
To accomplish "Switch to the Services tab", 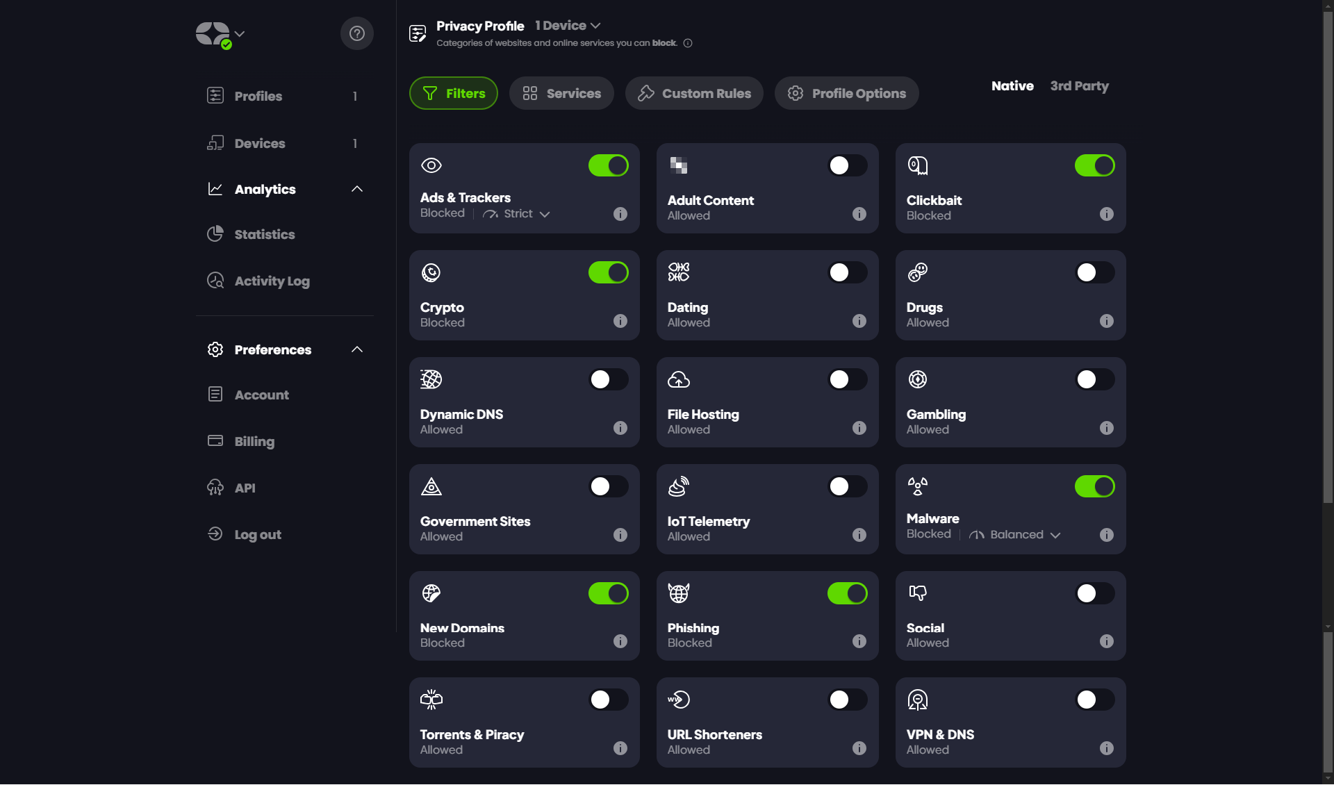I will point(561,93).
